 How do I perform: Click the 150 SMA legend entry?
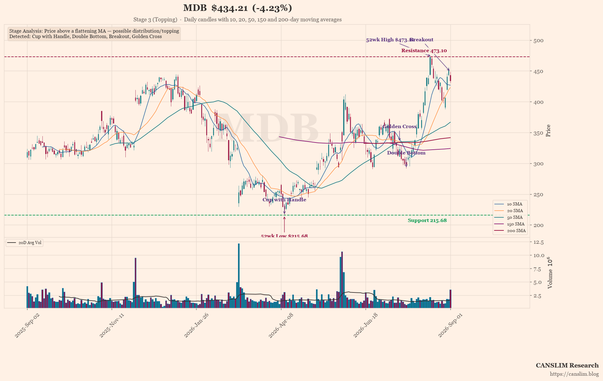point(510,224)
